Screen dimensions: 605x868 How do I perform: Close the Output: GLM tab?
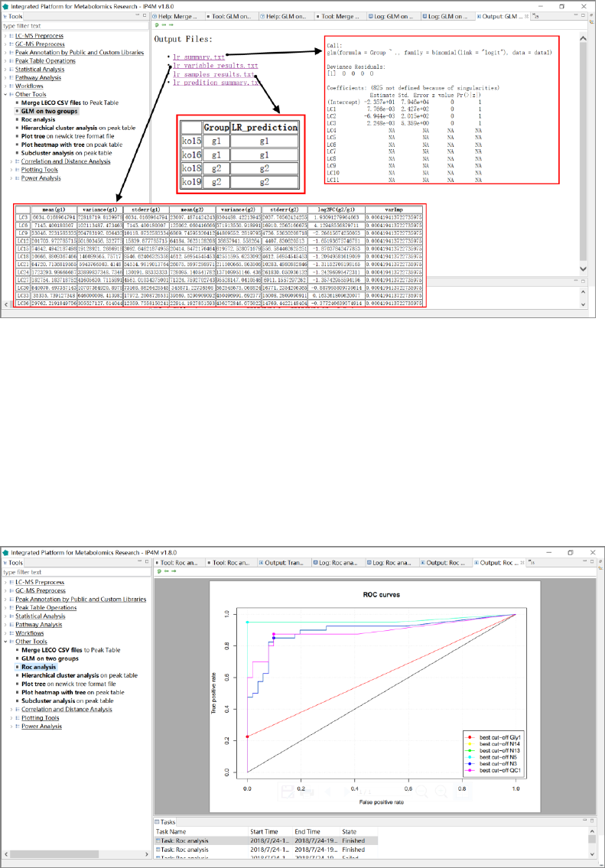click(526, 16)
